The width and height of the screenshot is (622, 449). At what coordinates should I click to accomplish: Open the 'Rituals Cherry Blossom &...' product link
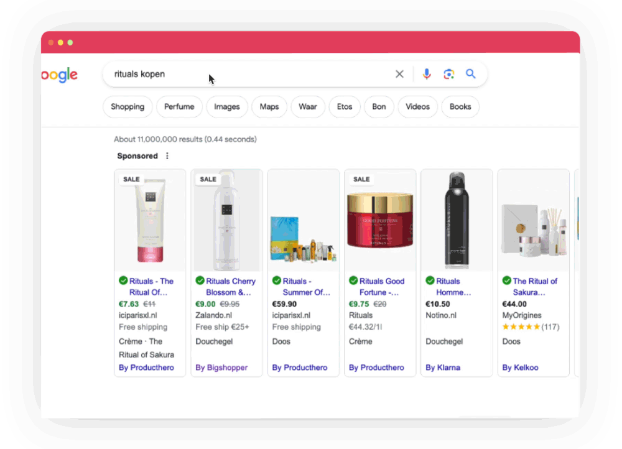click(231, 287)
